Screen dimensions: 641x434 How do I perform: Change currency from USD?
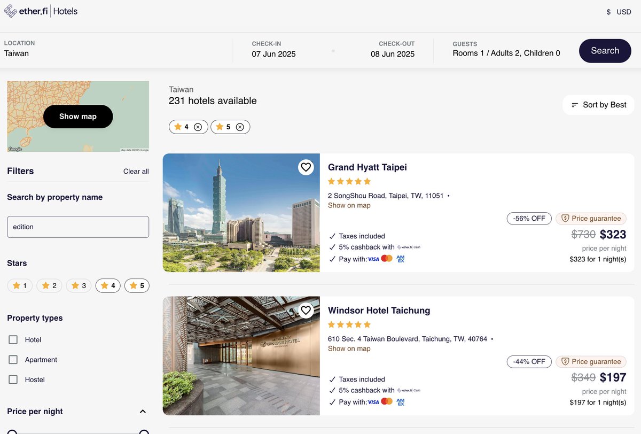619,12
